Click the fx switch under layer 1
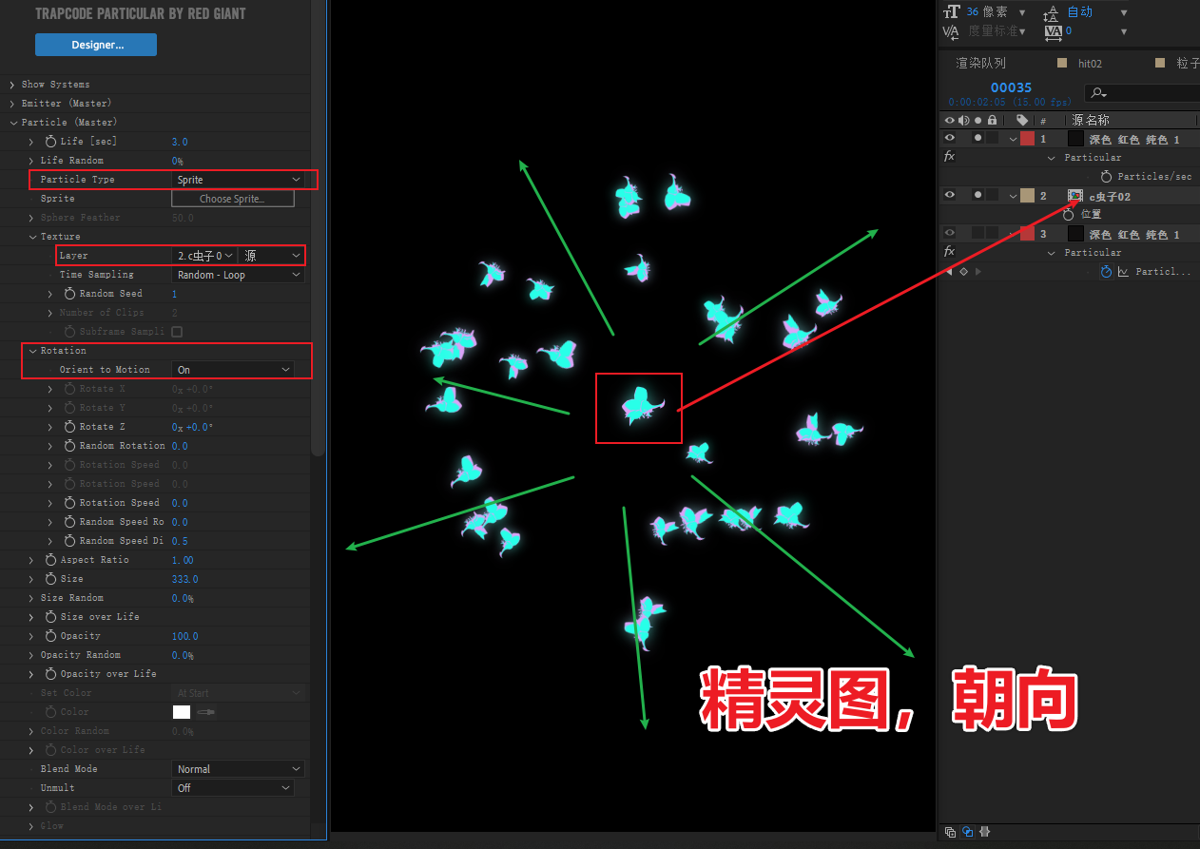1200x849 pixels. point(949,157)
